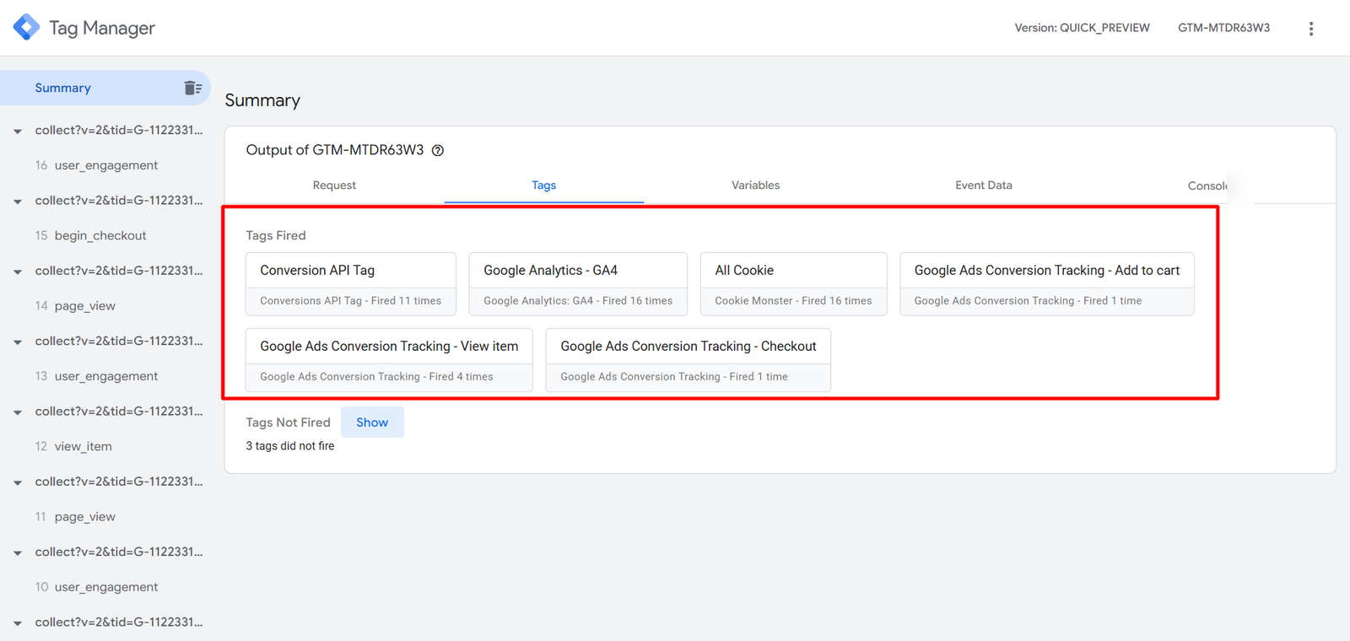Show the tags not fired
1350x641 pixels.
coord(372,423)
